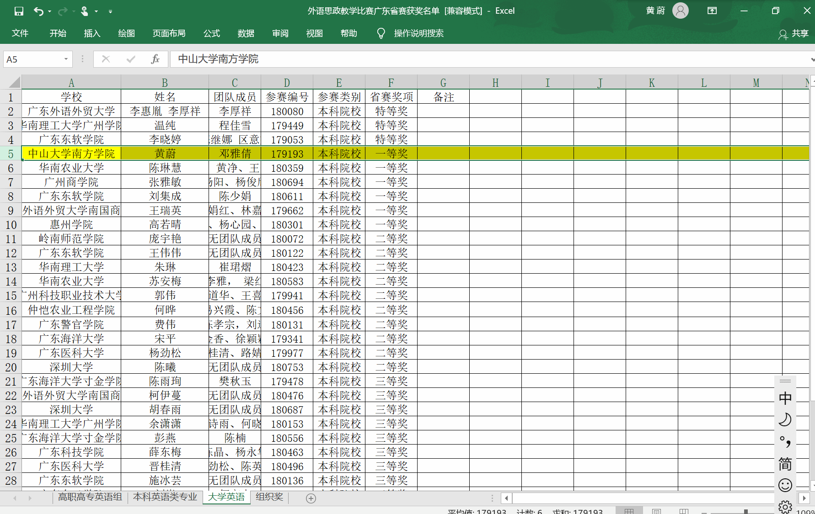Click the user account avatar icon

pyautogui.click(x=680, y=11)
